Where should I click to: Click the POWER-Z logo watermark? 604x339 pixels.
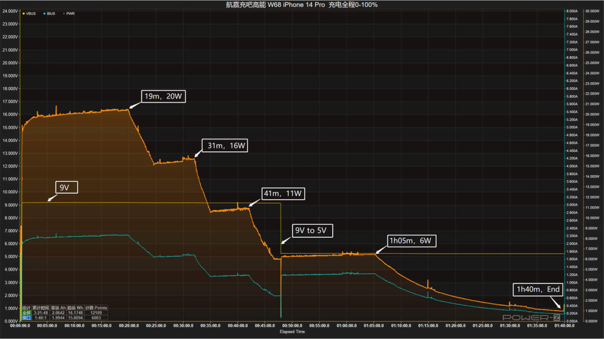(x=531, y=317)
